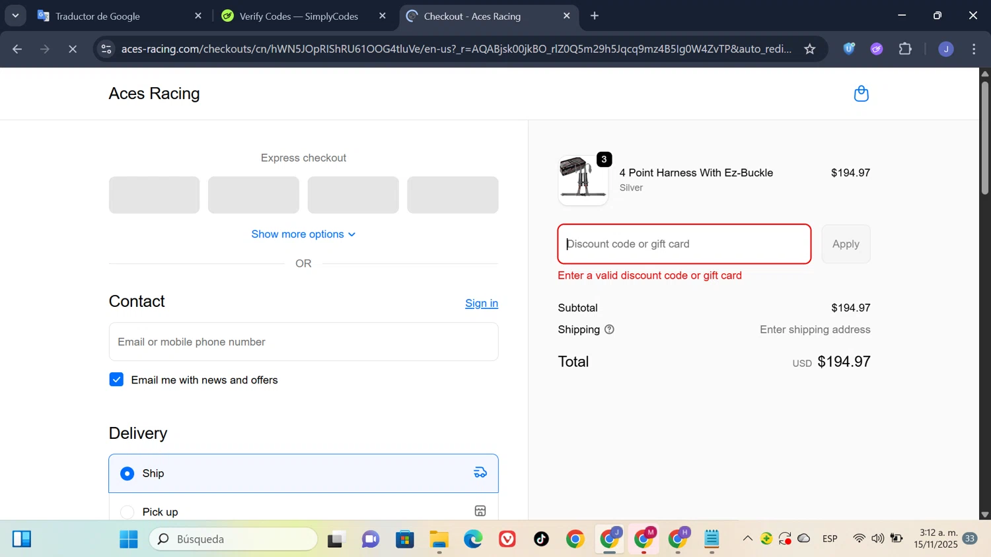This screenshot has width=991, height=557.
Task: Open the battery status tray icon
Action: 897,539
